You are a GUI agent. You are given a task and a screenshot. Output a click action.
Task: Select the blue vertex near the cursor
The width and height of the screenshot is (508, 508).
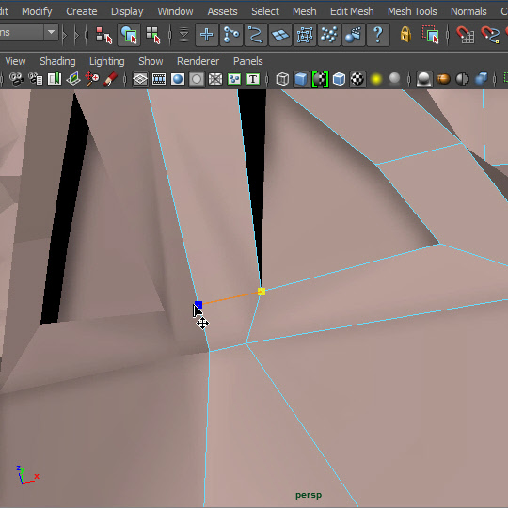[198, 305]
